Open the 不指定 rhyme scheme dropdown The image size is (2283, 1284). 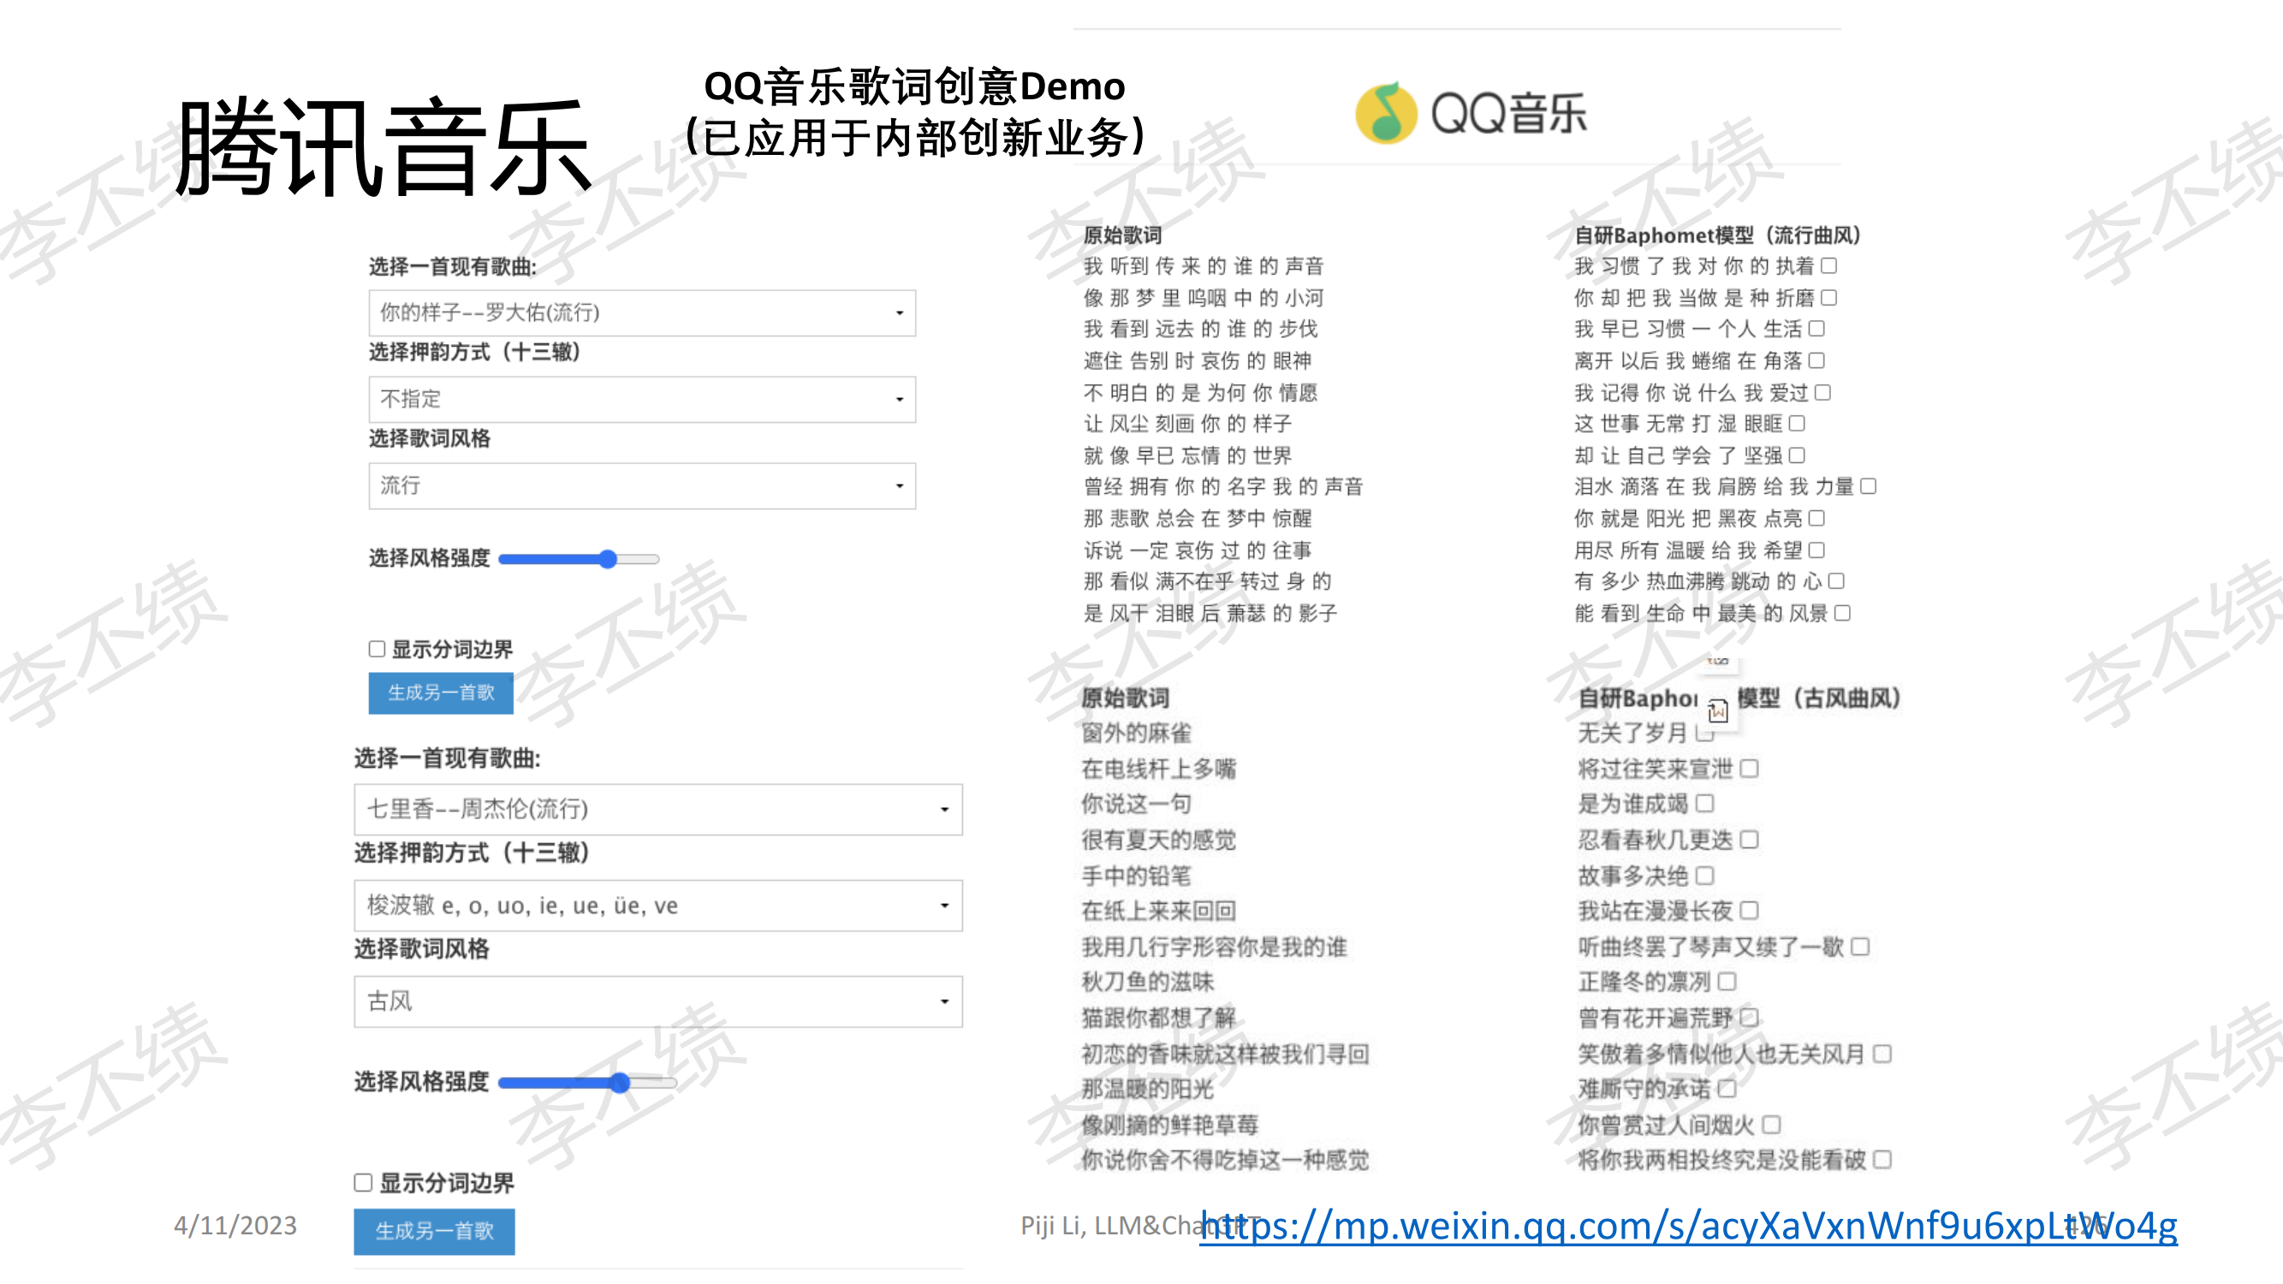[x=642, y=400]
